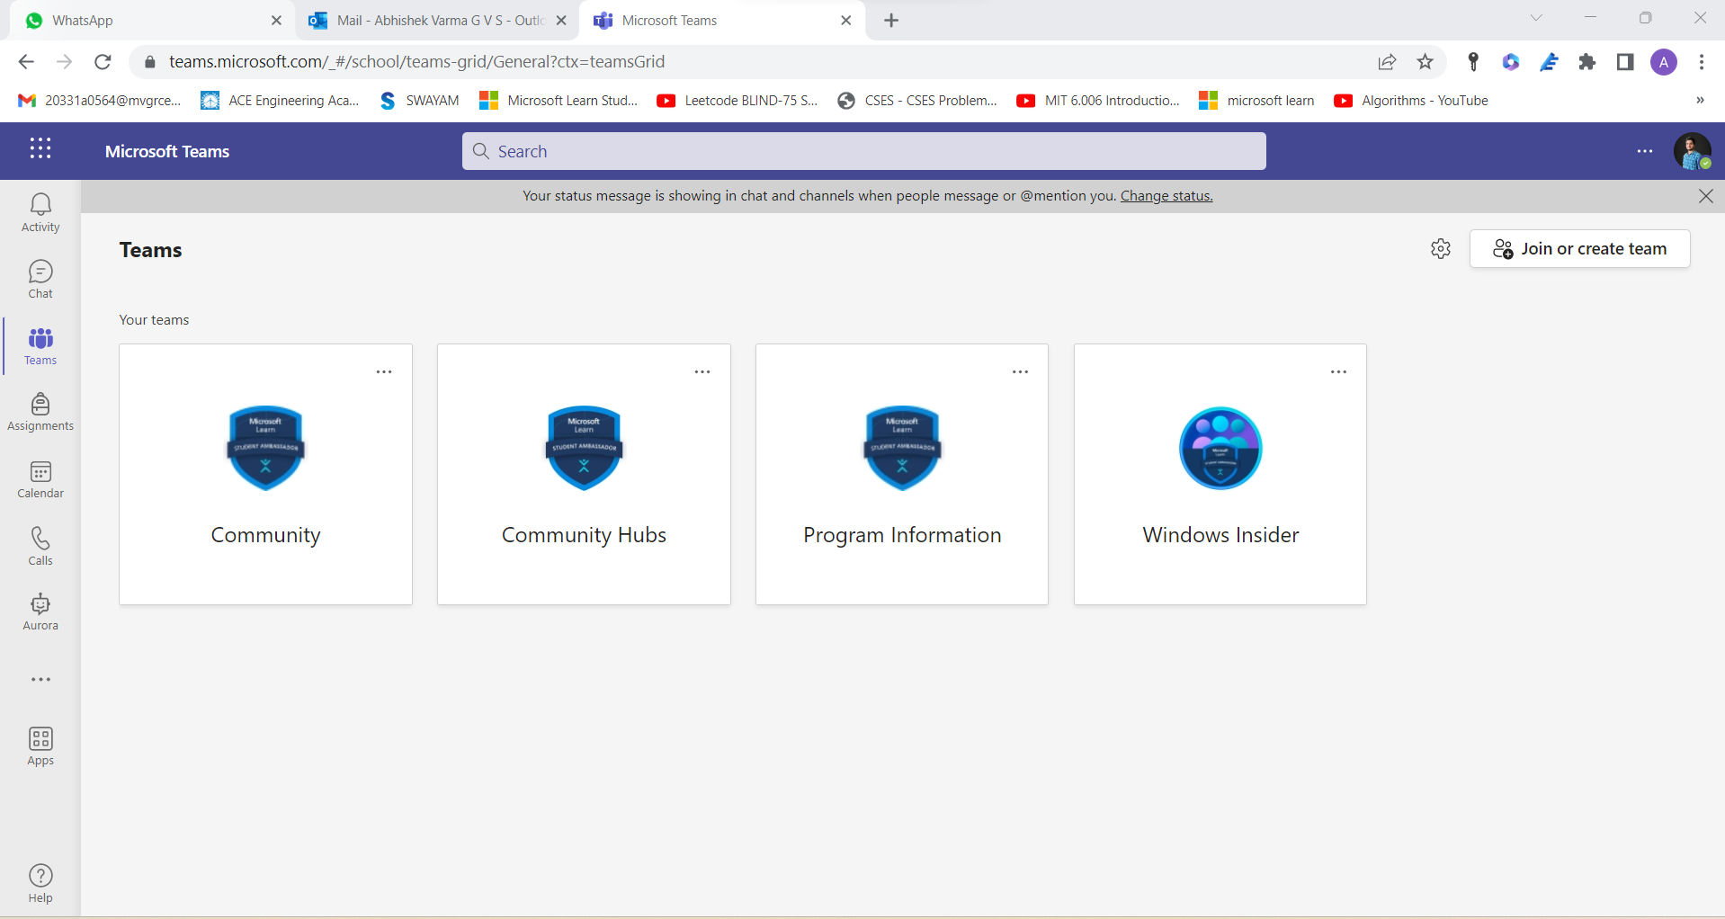Open more options for Windows Insider team
This screenshot has width=1725, height=919.
(1337, 371)
